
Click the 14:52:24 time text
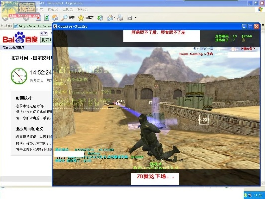pos(41,73)
